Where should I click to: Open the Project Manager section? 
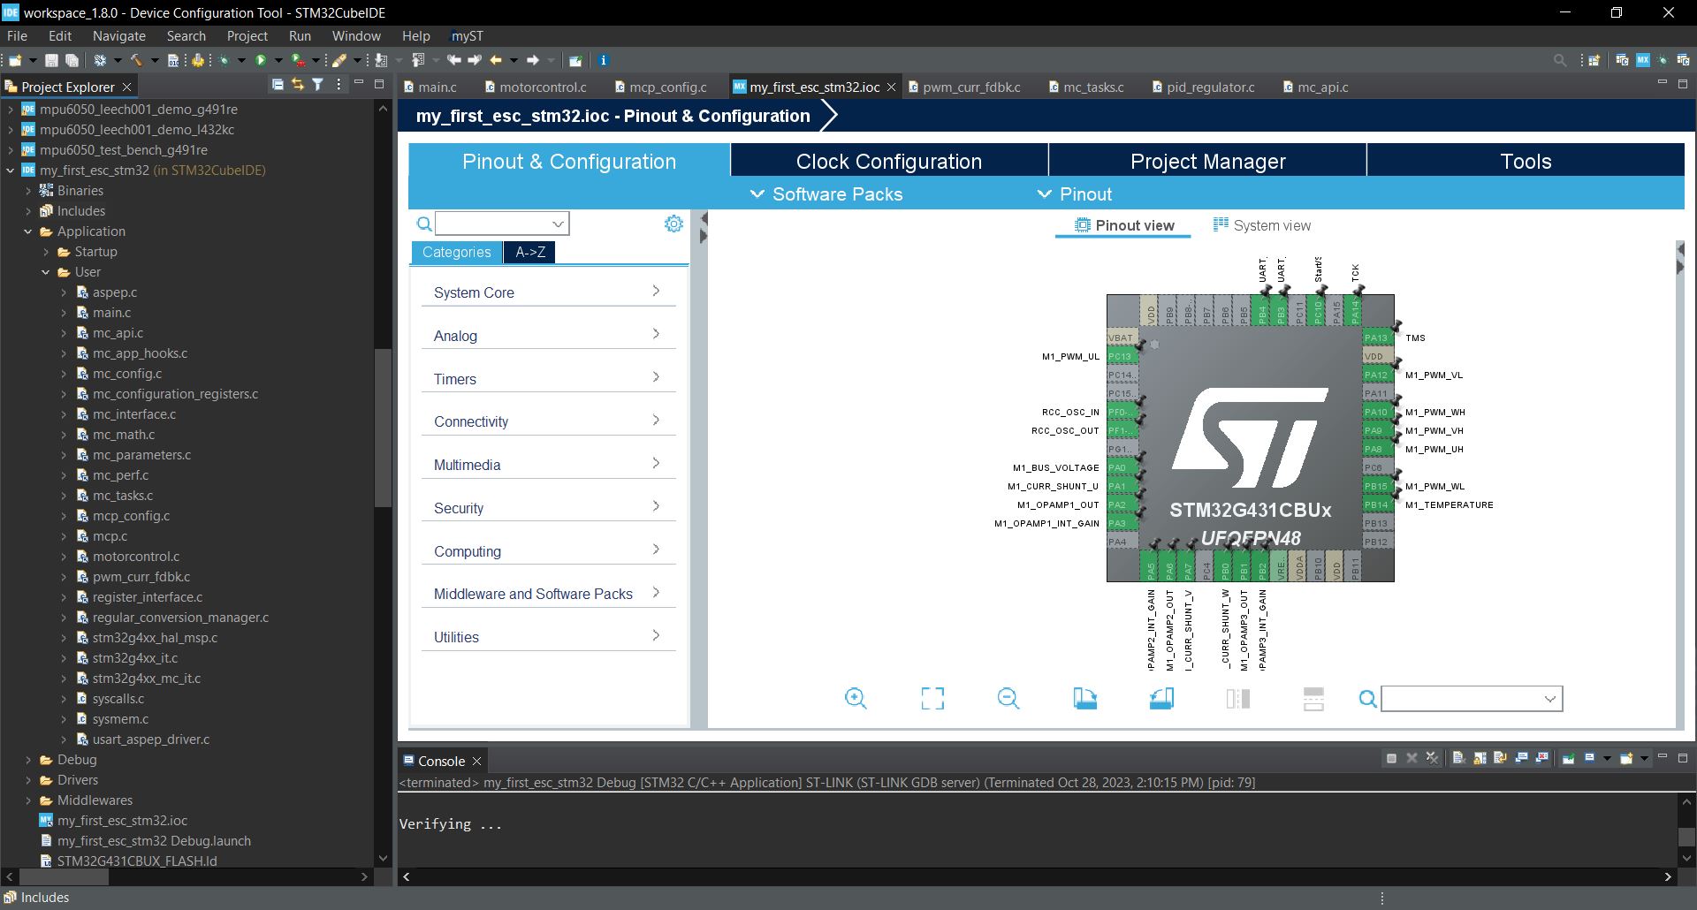pyautogui.click(x=1207, y=162)
